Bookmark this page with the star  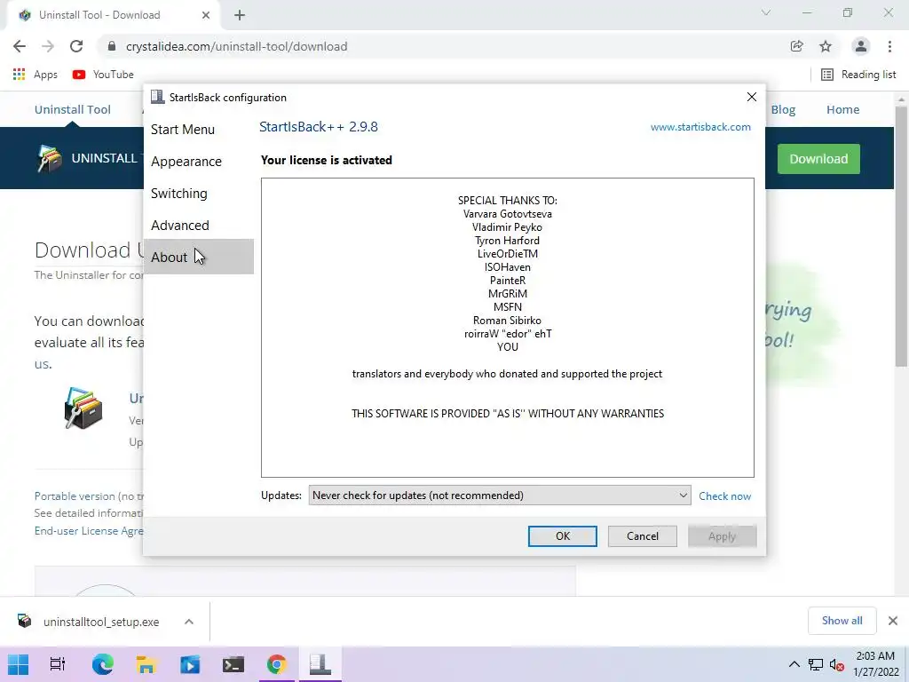(x=826, y=46)
